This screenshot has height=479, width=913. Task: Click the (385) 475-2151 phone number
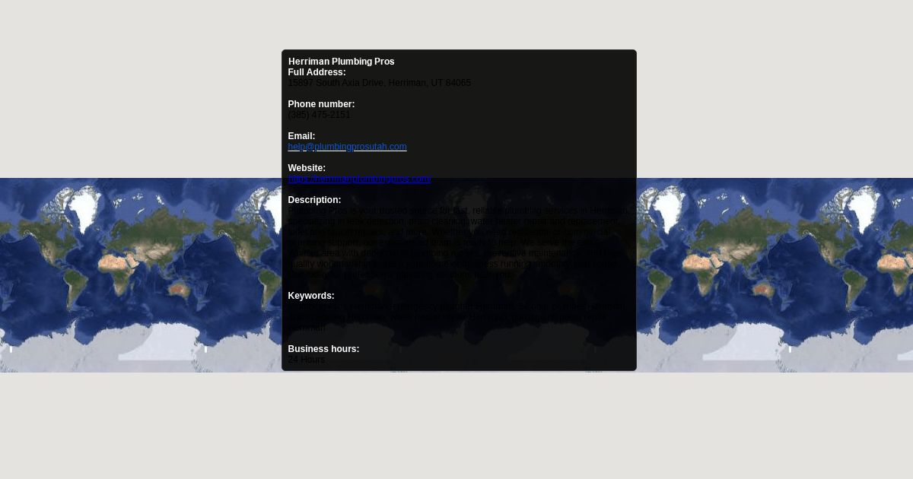(320, 115)
